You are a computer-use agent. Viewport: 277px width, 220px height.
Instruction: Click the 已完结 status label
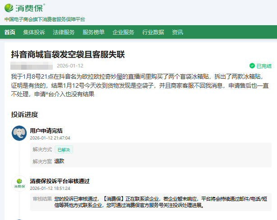click(x=264, y=66)
